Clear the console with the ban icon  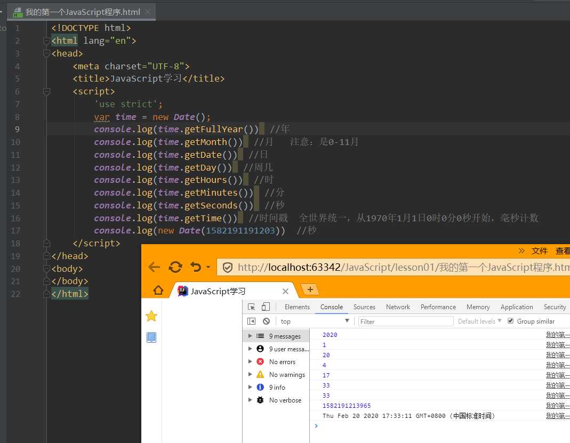coord(267,321)
